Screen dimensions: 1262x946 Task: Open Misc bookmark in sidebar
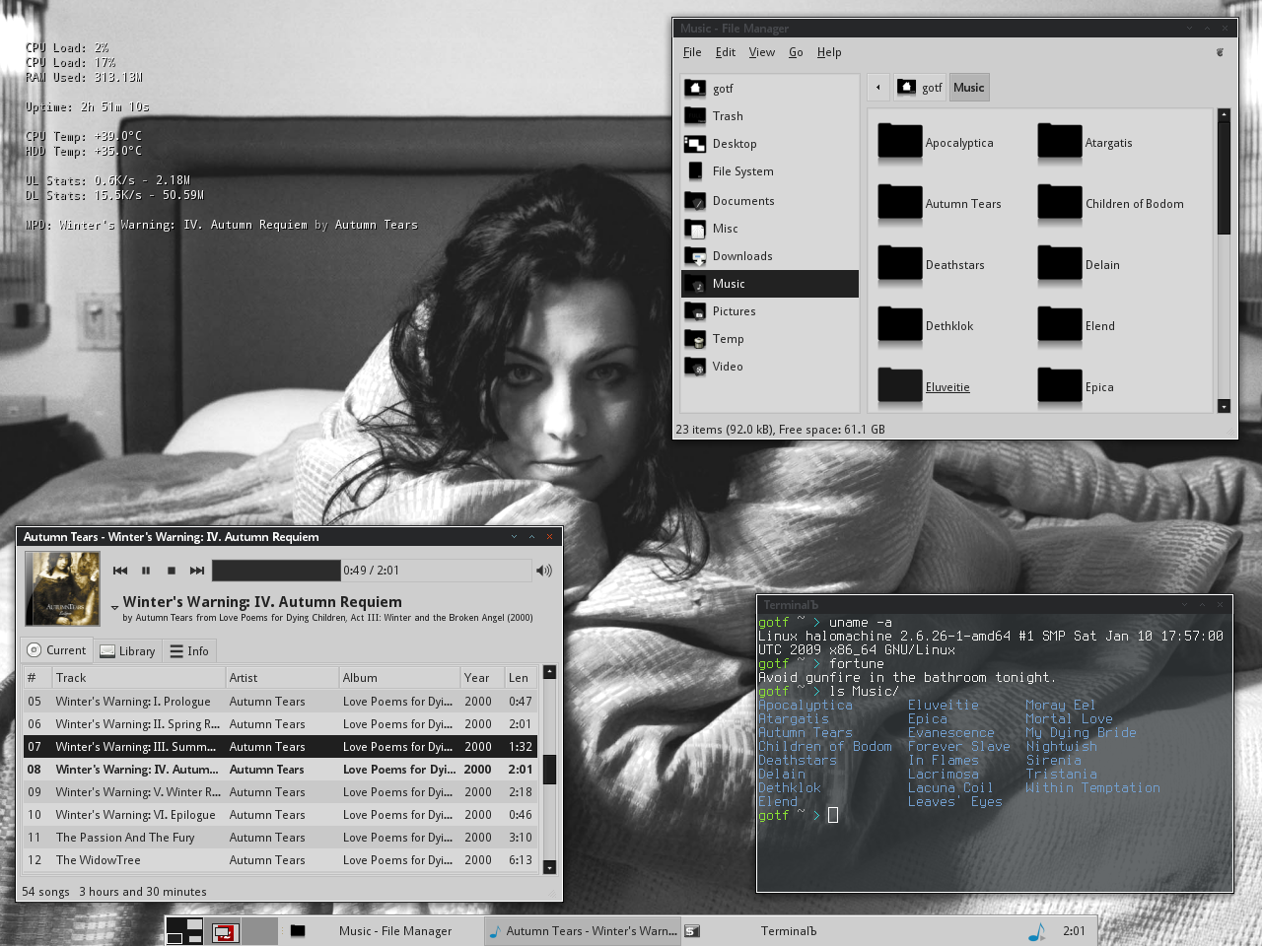[769, 229]
